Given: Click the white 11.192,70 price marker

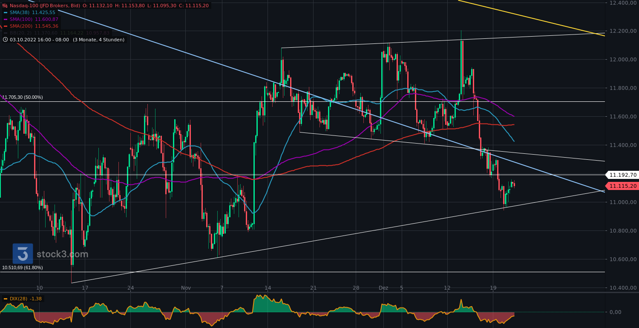Looking at the screenshot, I should pos(623,175).
